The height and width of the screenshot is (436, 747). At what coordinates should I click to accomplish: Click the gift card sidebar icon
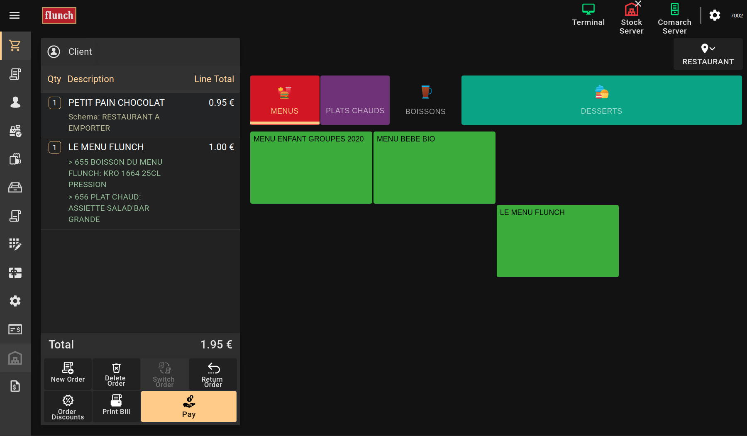tap(15, 273)
